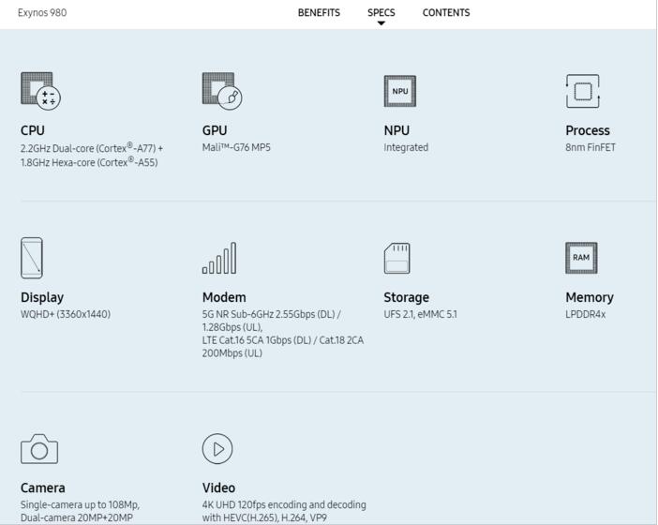Go to the CONTENTS tab
The width and height of the screenshot is (658, 525).
pyautogui.click(x=446, y=13)
